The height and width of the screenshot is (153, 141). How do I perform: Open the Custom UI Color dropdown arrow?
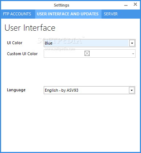pos(133,54)
